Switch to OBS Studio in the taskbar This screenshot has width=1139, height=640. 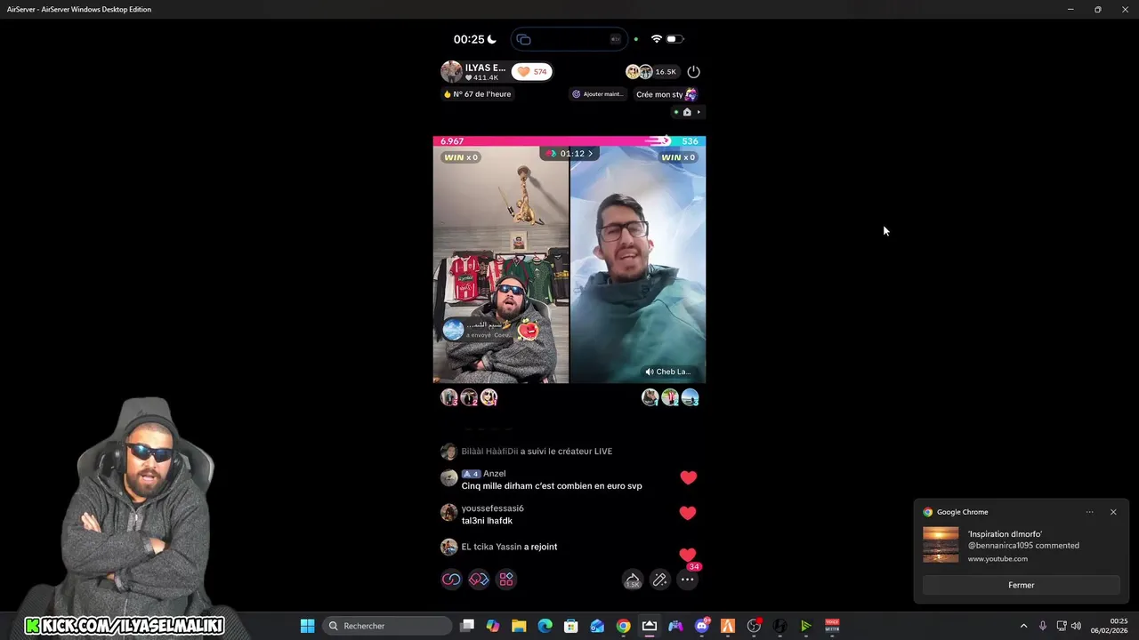[754, 626]
